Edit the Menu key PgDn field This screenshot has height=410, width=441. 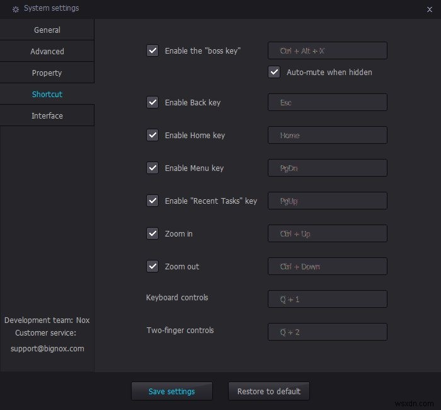click(x=328, y=168)
